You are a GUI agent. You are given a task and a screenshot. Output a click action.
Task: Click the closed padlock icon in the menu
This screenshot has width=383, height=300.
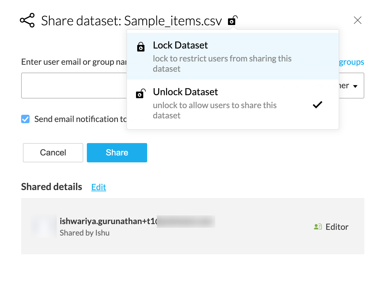[141, 47]
